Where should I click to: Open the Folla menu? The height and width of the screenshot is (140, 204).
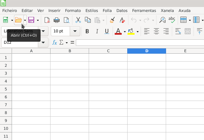coord(107,10)
